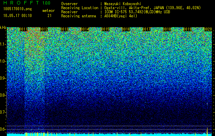The height and width of the screenshot is (136, 215).
Task: Click the Ogata-vill. Akita-Pref. JAPAN location text
Action: (152, 8)
